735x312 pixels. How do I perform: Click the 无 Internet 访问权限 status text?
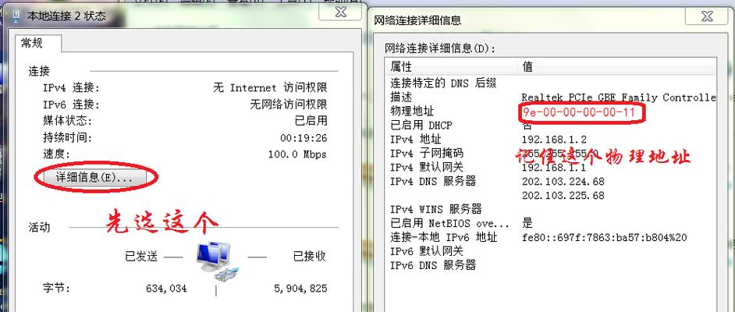270,87
